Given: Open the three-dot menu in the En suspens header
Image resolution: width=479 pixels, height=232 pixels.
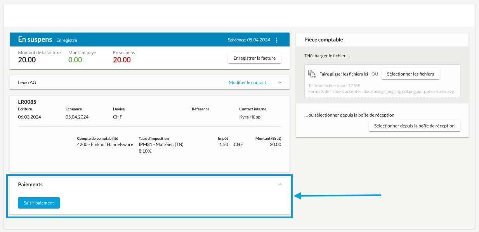Looking at the screenshot, I should 277,40.
